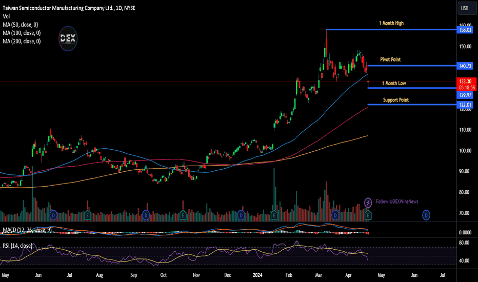Click the 0.0000 MACD scale value

click(465, 233)
